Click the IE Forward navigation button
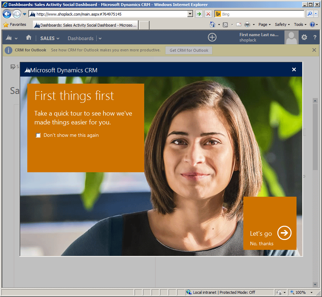Image resolution: width=322 pixels, height=297 pixels. 17,14
